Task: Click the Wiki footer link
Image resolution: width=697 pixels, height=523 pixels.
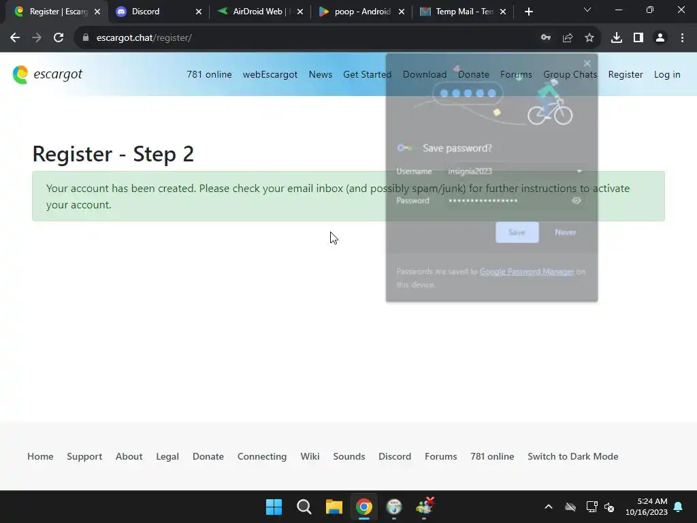Action: click(310, 456)
